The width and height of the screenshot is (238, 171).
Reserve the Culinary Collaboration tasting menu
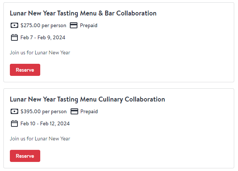click(25, 156)
